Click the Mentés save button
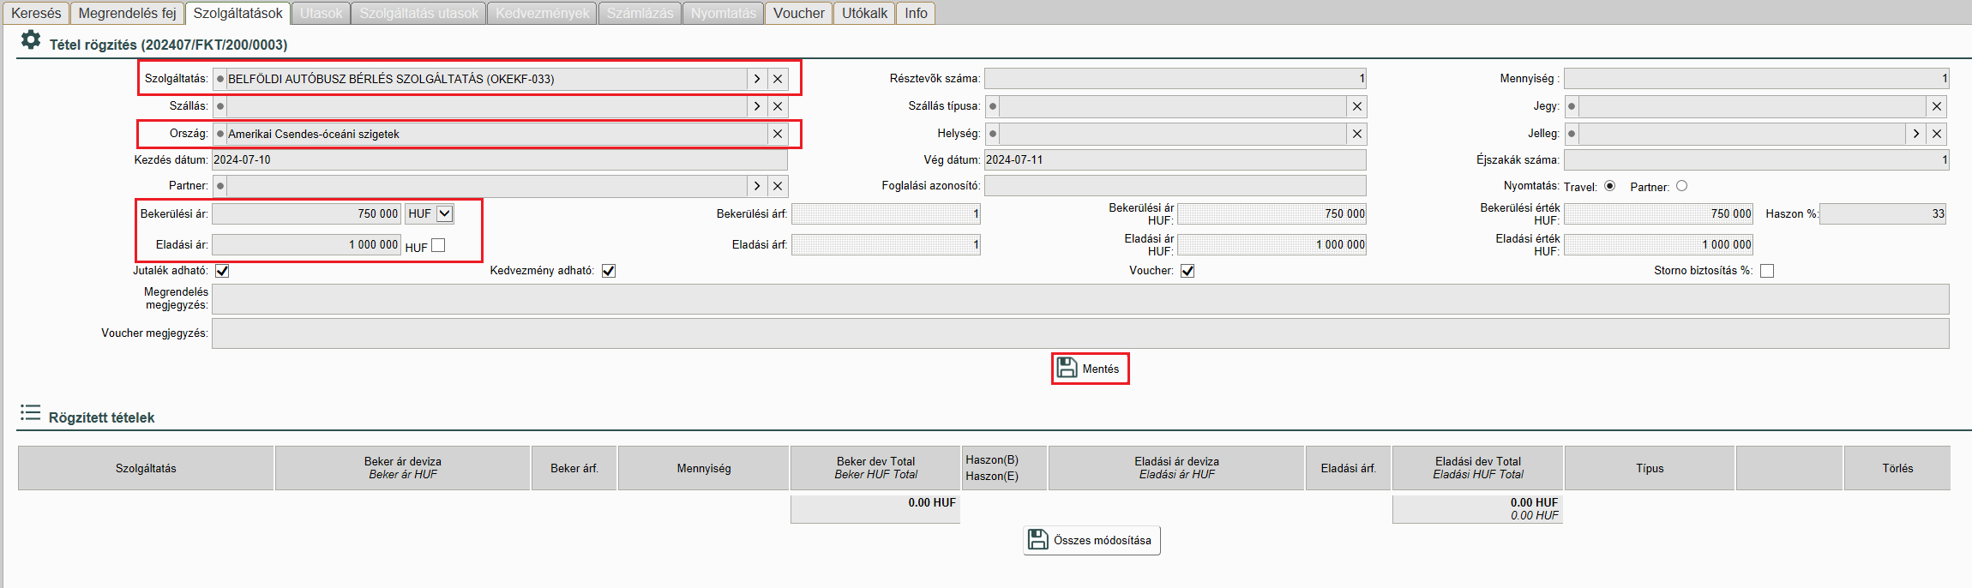Image resolution: width=1972 pixels, height=588 pixels. click(1090, 369)
